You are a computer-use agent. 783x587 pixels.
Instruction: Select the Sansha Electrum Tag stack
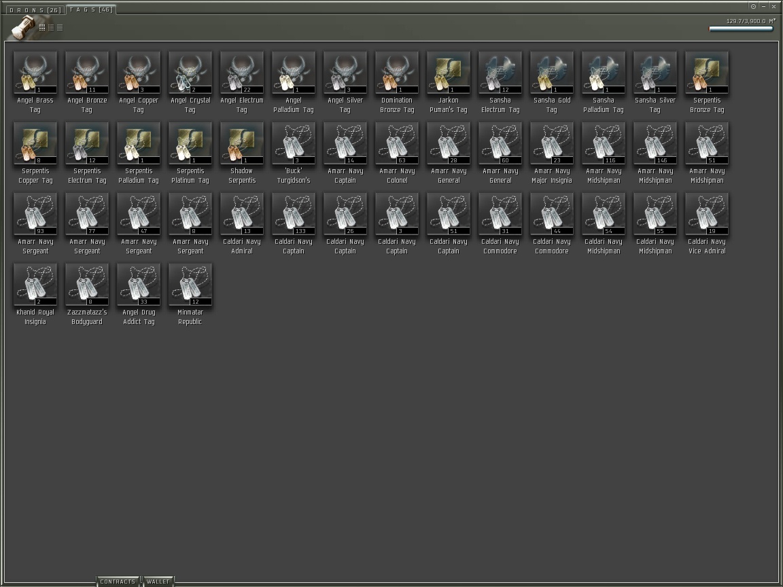[500, 73]
